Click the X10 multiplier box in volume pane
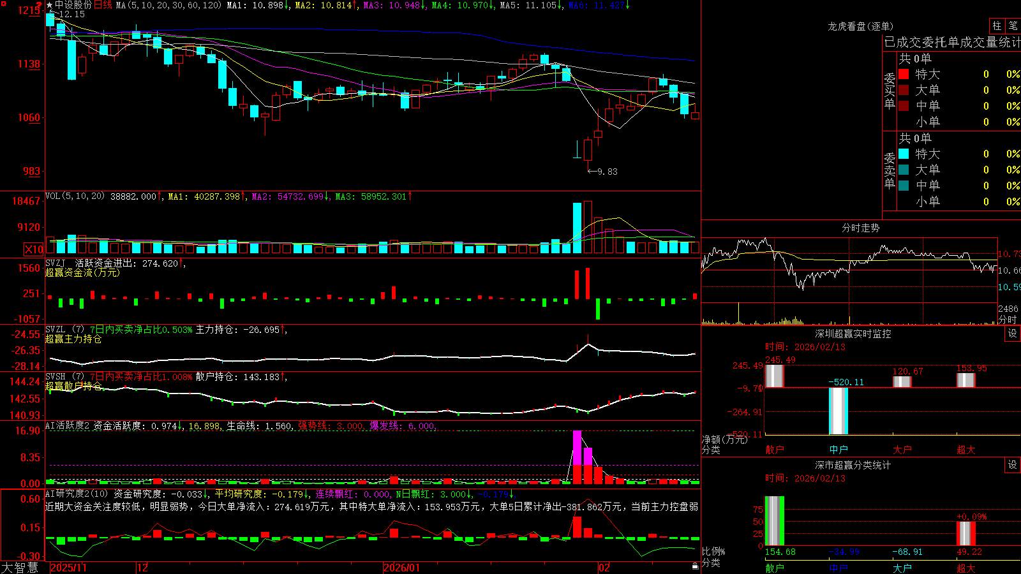The width and height of the screenshot is (1021, 574). (34, 249)
